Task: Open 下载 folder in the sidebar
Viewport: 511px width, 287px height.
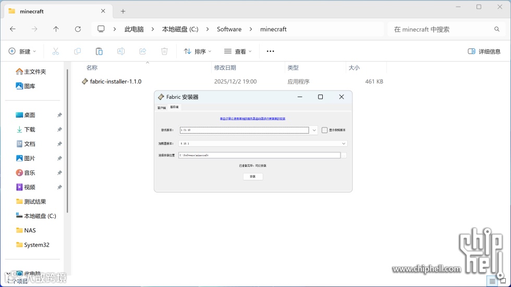Action: [26, 129]
